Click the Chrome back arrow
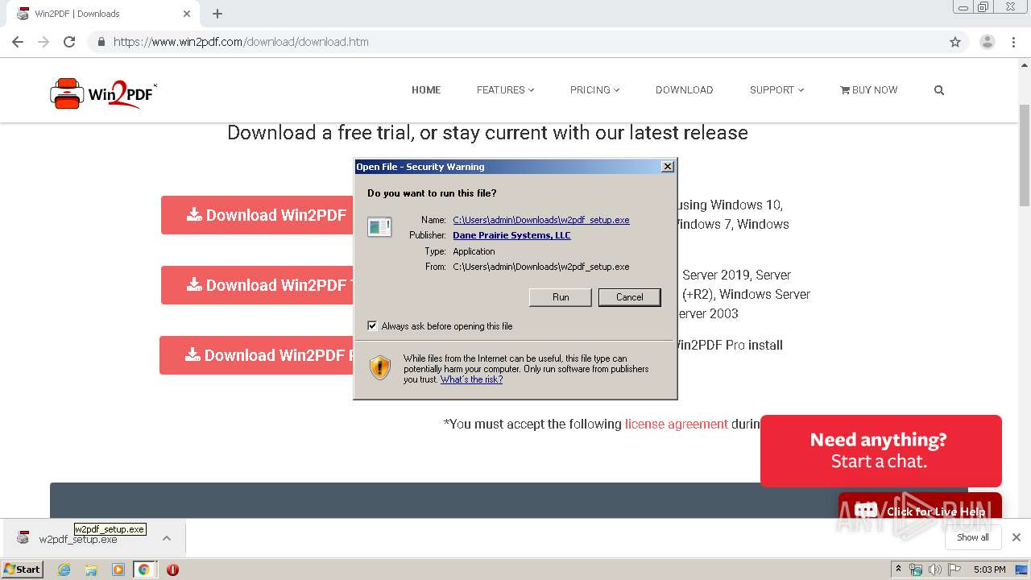The image size is (1031, 580). coord(18,42)
